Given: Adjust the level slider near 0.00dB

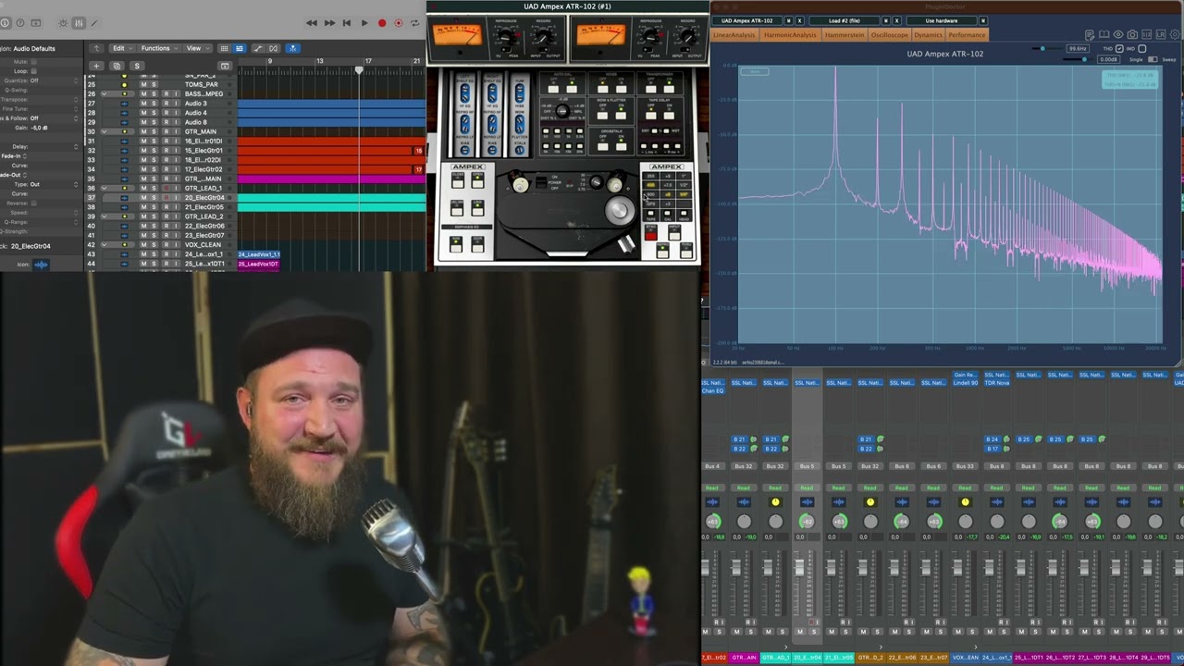Looking at the screenshot, I should (1084, 59).
